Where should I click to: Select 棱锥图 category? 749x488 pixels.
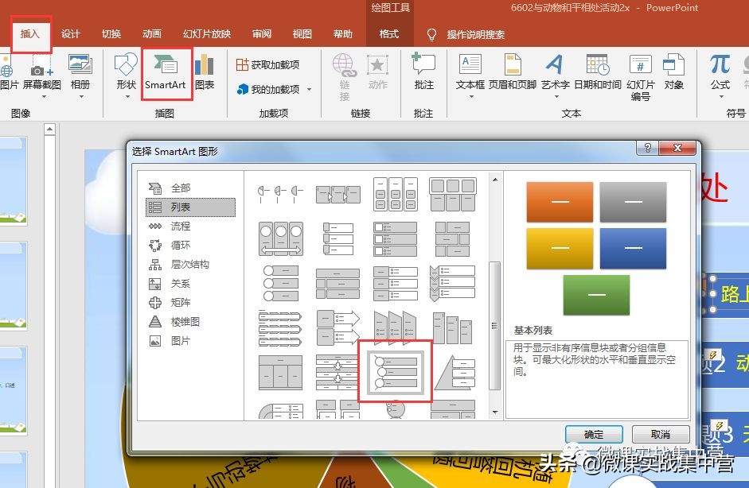(x=190, y=322)
